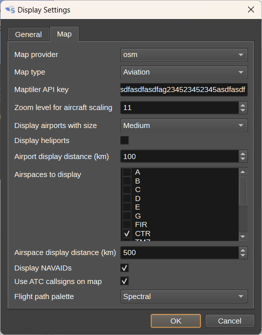
Task: Uncheck Display NAVAIDs option
Action: coord(124,268)
